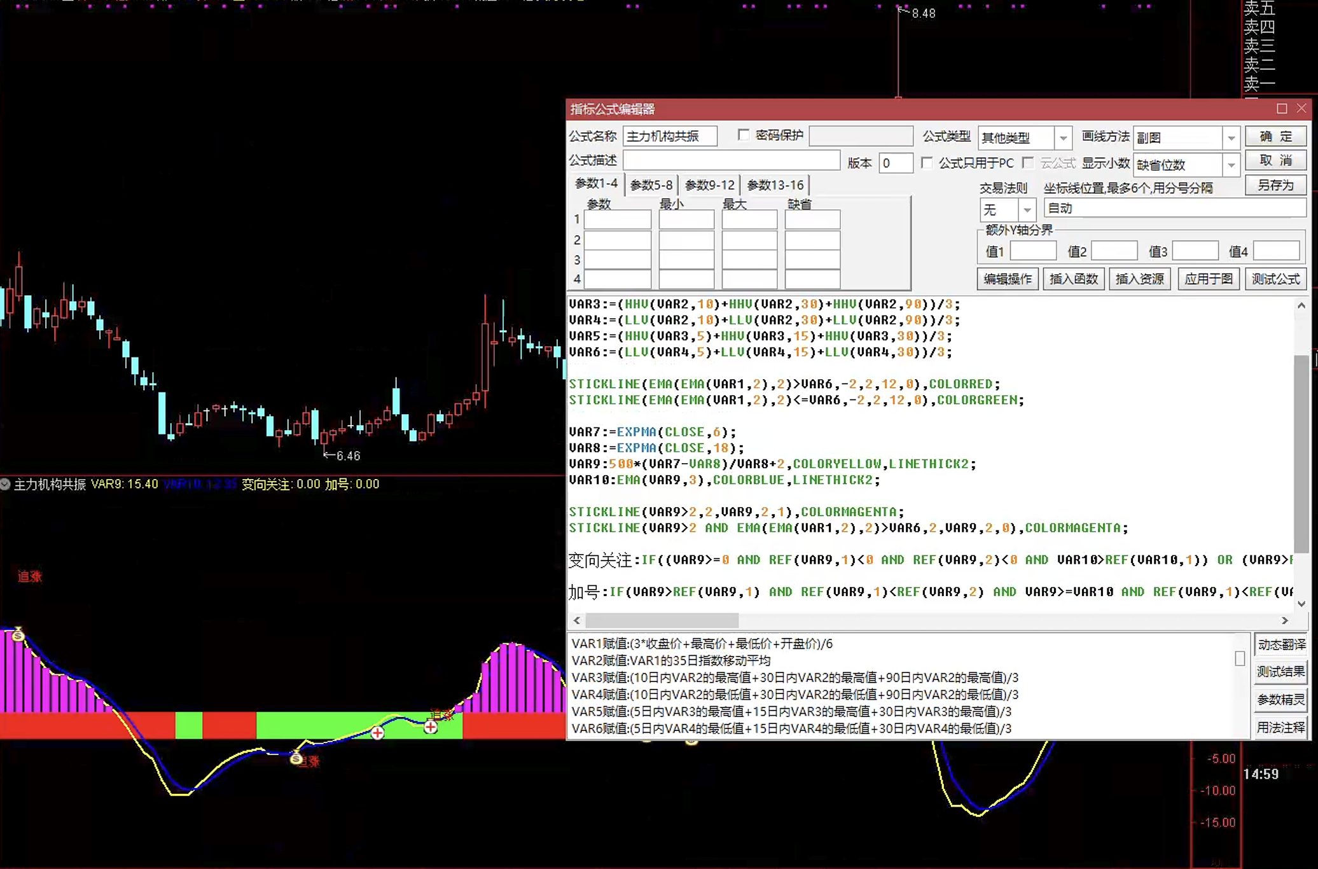The height and width of the screenshot is (869, 1318).
Task: Open 编辑操作 menu button
Action: pyautogui.click(x=1008, y=279)
